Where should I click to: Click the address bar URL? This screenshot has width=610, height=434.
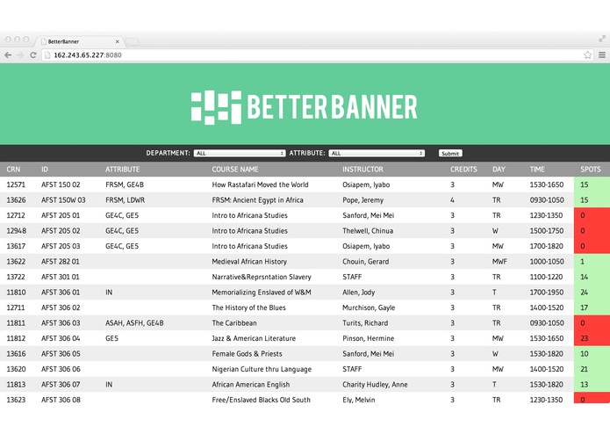(88, 55)
